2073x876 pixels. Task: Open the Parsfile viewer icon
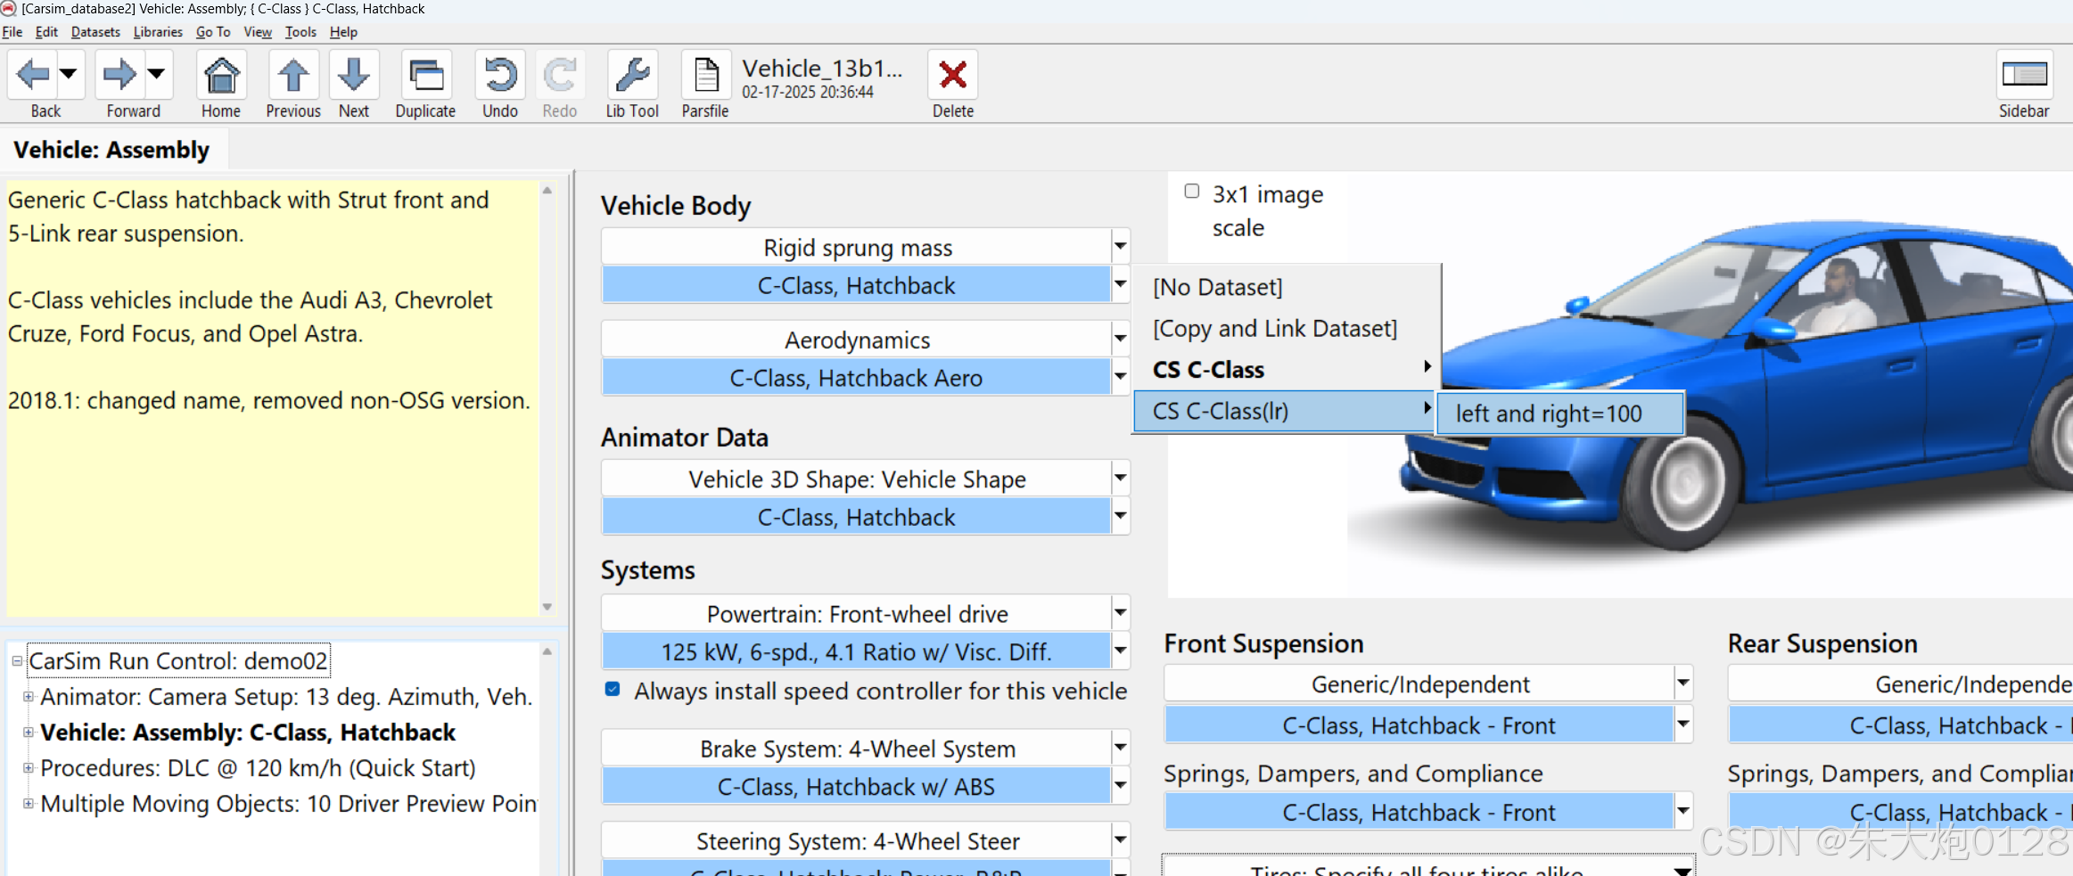(x=703, y=74)
